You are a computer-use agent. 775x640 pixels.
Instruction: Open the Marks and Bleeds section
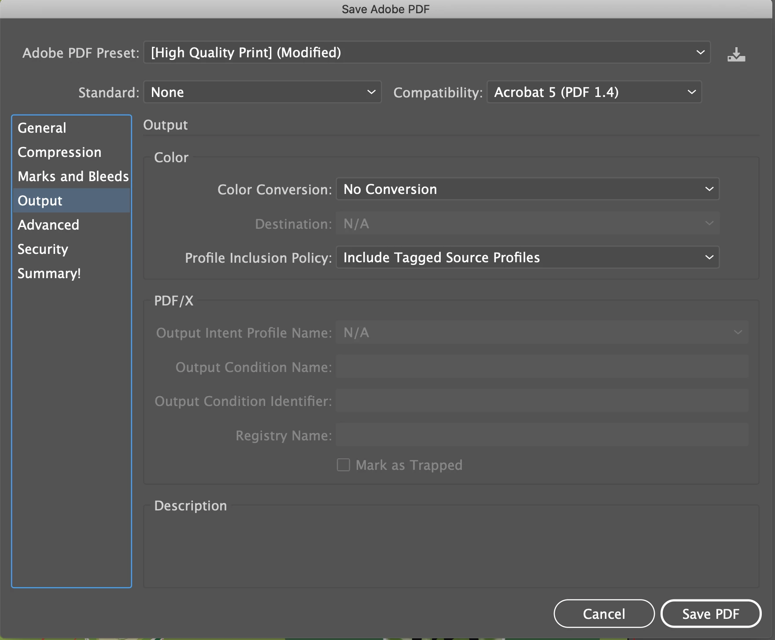pos(72,176)
